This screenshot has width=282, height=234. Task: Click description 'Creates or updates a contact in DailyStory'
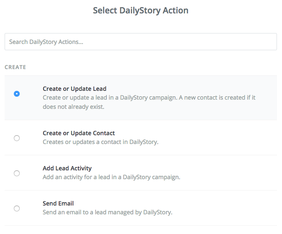click(101, 142)
